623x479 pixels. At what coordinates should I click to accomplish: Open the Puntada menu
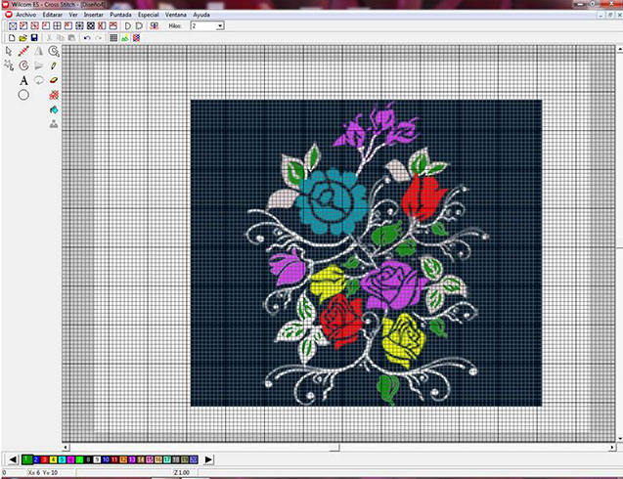coord(120,15)
